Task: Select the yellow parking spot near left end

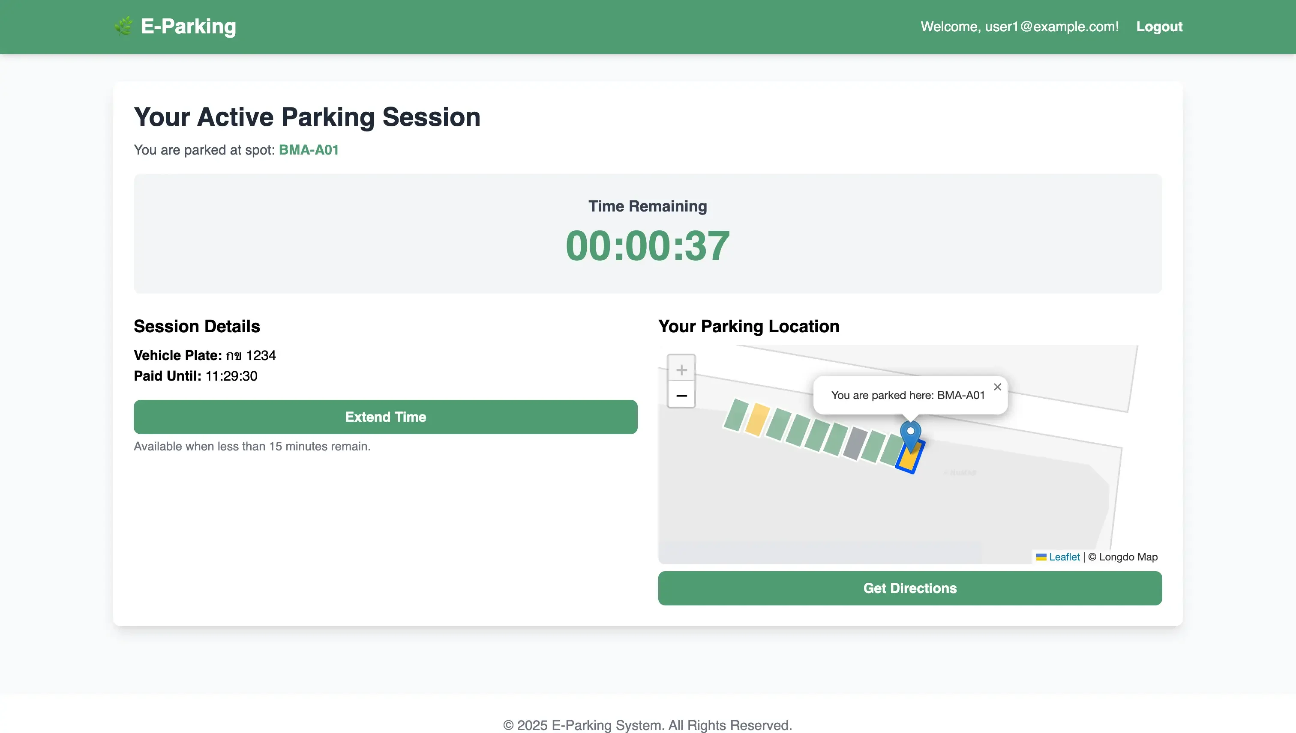Action: point(757,419)
